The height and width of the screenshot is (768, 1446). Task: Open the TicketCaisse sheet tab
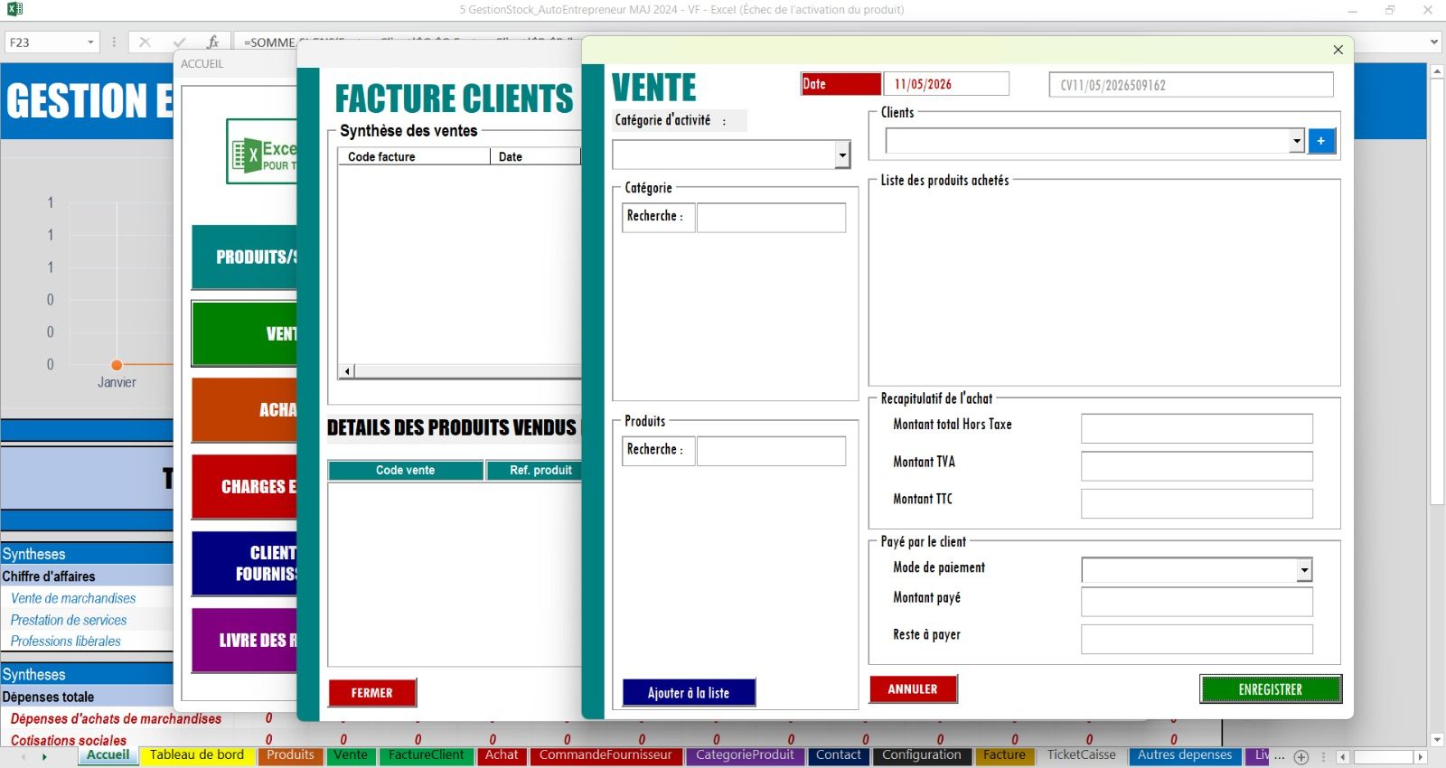(x=1081, y=756)
